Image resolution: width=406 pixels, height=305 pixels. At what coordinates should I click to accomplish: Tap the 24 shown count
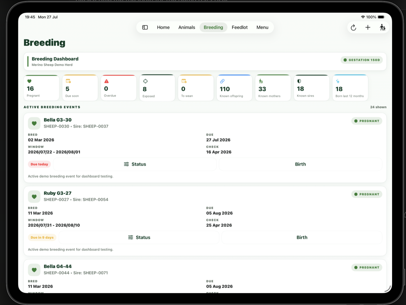(x=378, y=107)
